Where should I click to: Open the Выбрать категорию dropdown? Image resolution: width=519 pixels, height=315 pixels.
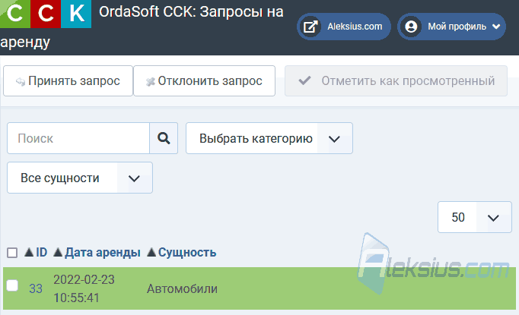pyautogui.click(x=269, y=138)
